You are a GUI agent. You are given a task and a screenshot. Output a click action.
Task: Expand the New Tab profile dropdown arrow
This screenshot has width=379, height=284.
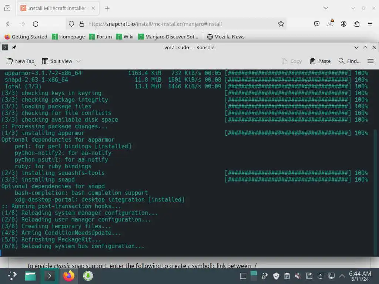point(36,65)
